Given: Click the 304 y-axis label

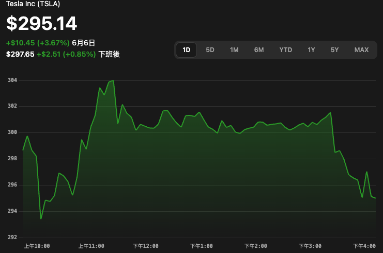Looking at the screenshot, I should (12, 80).
